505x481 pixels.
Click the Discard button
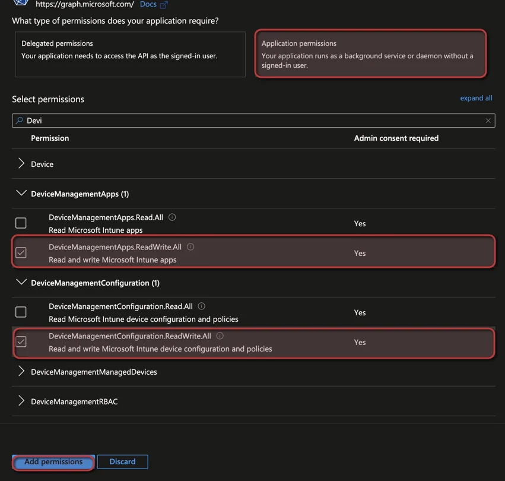click(x=122, y=461)
